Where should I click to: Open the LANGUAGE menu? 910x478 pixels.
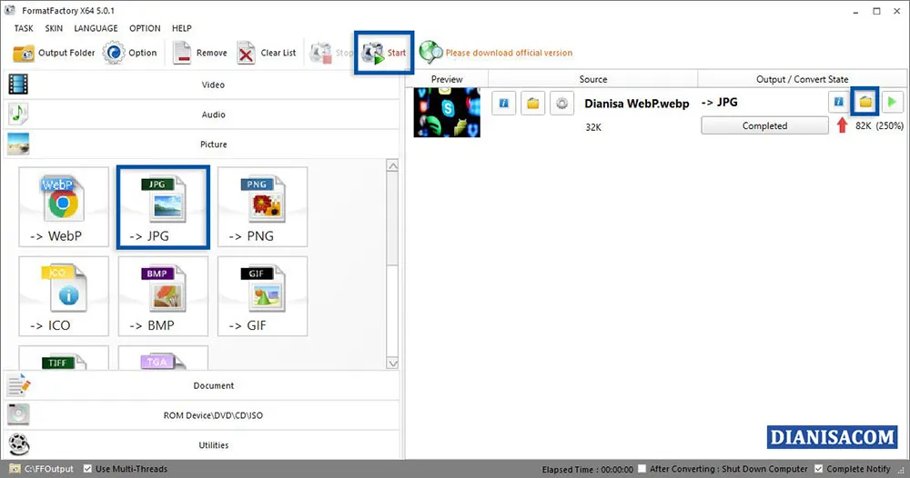(96, 28)
